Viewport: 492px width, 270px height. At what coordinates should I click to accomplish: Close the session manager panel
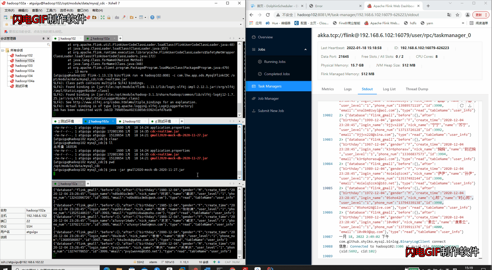point(48,38)
